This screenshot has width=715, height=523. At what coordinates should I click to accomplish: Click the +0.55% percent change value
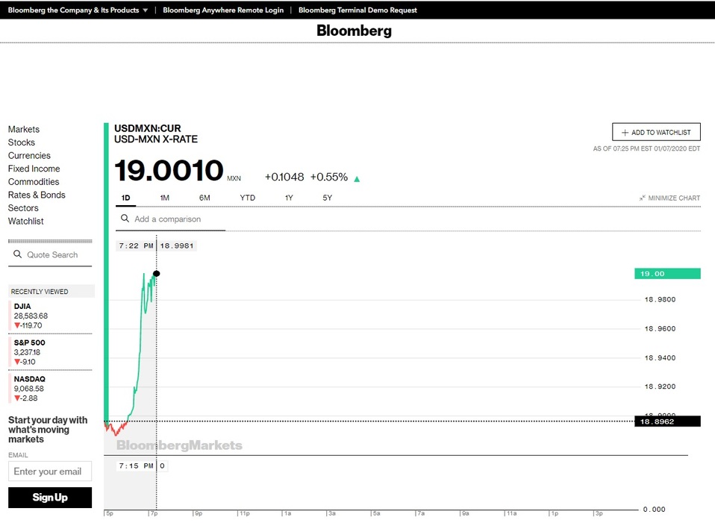tap(329, 177)
